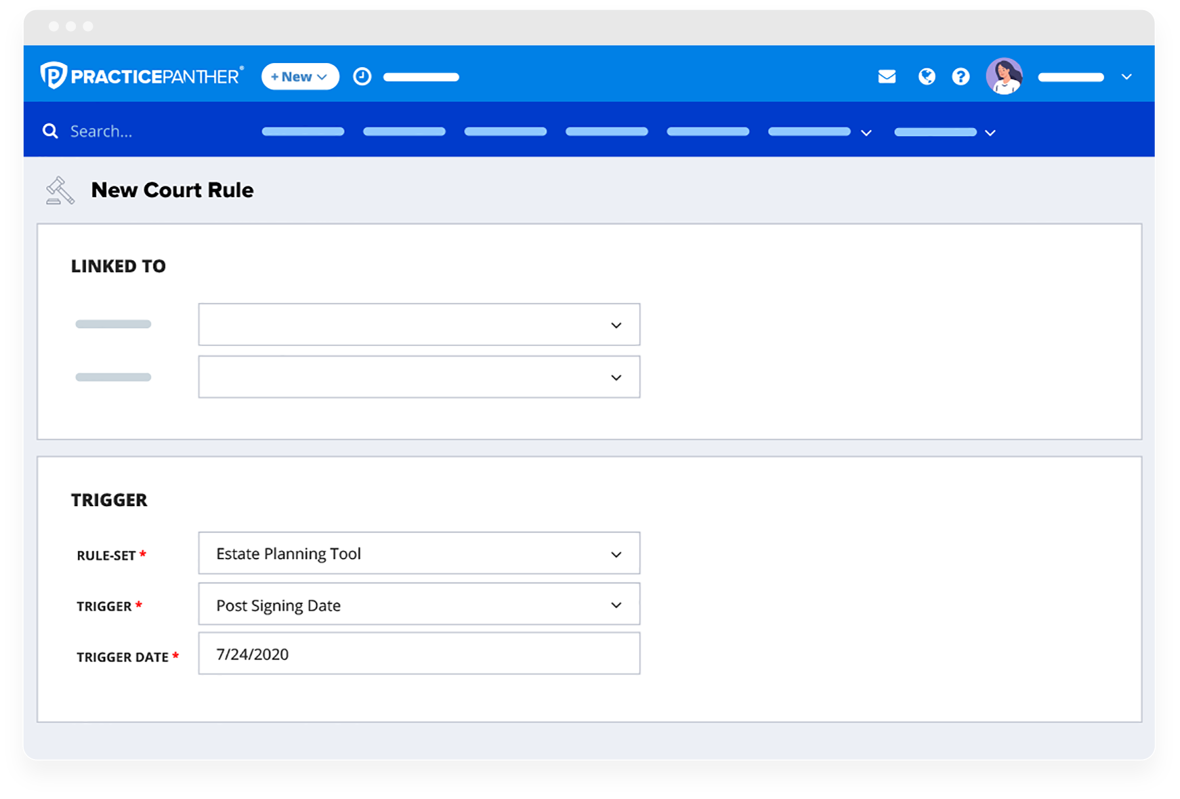The width and height of the screenshot is (1180, 799).
Task: Click the user profile avatar
Action: point(1004,77)
